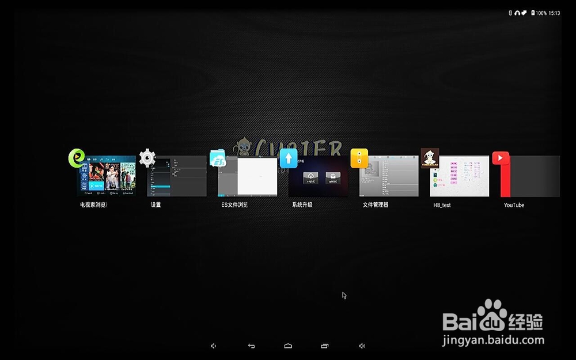Go back using navigation bar arrow
This screenshot has width=576, height=360.
pyautogui.click(x=251, y=346)
